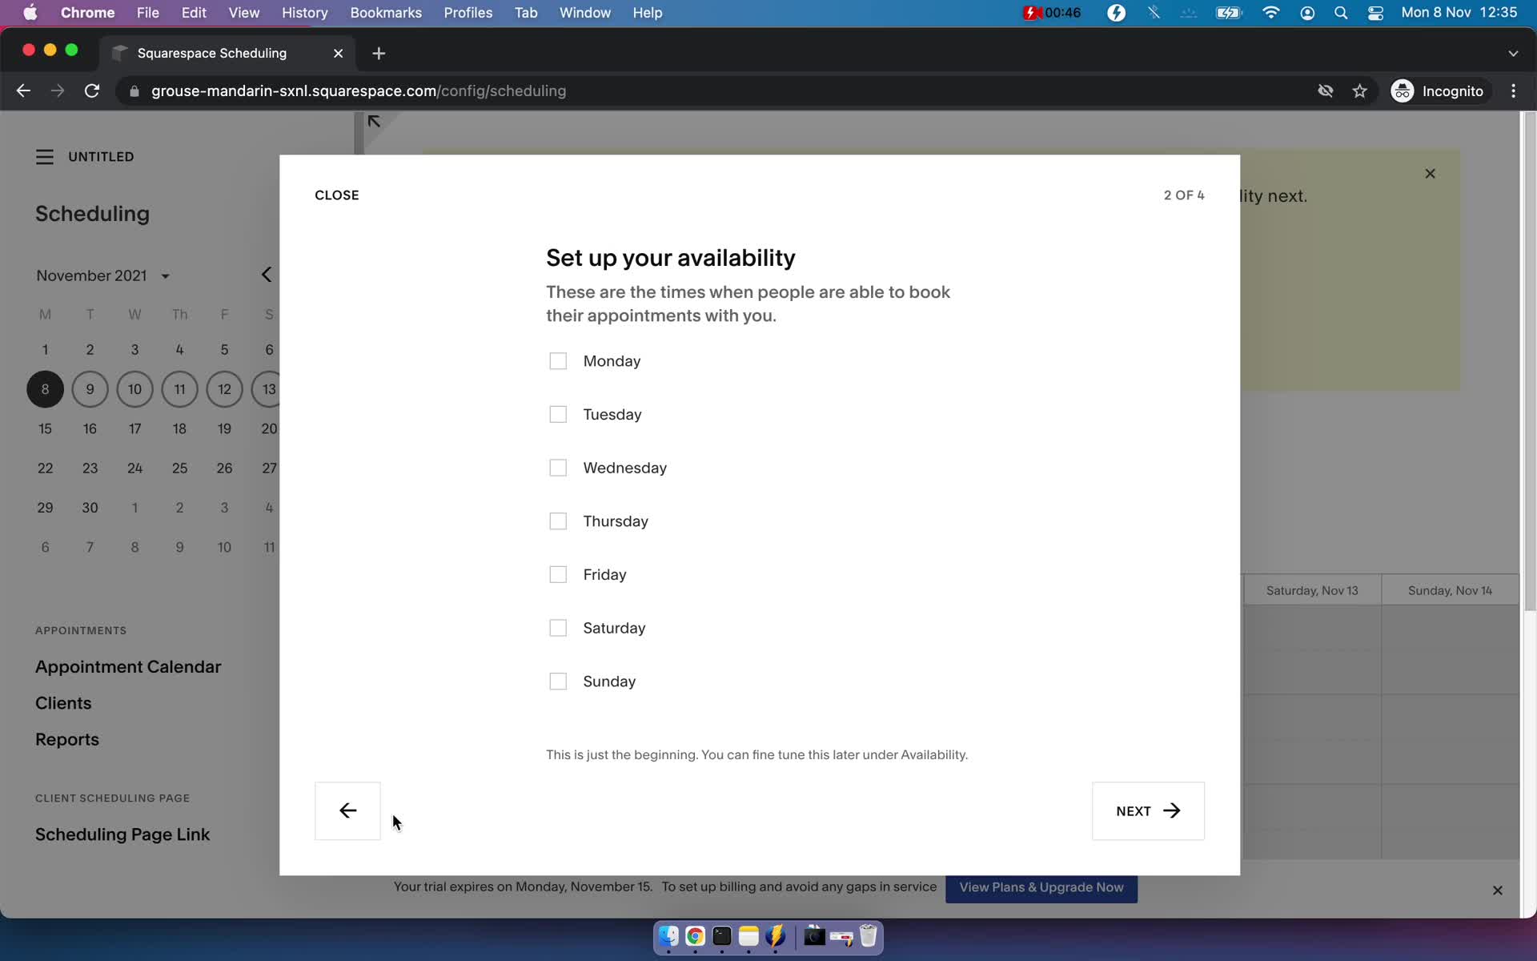Click the NEXT button in the dialog
The image size is (1537, 961).
[1148, 810]
